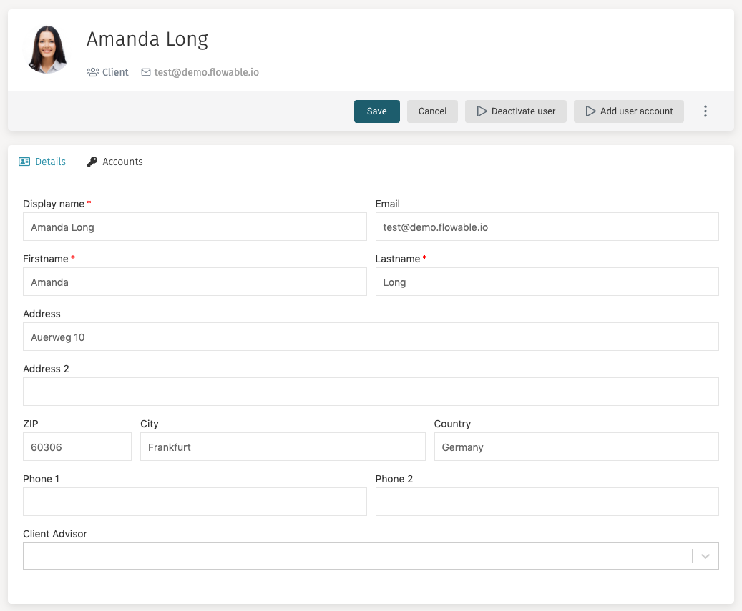Switch to the Accounts tab
The image size is (742, 611).
click(115, 162)
